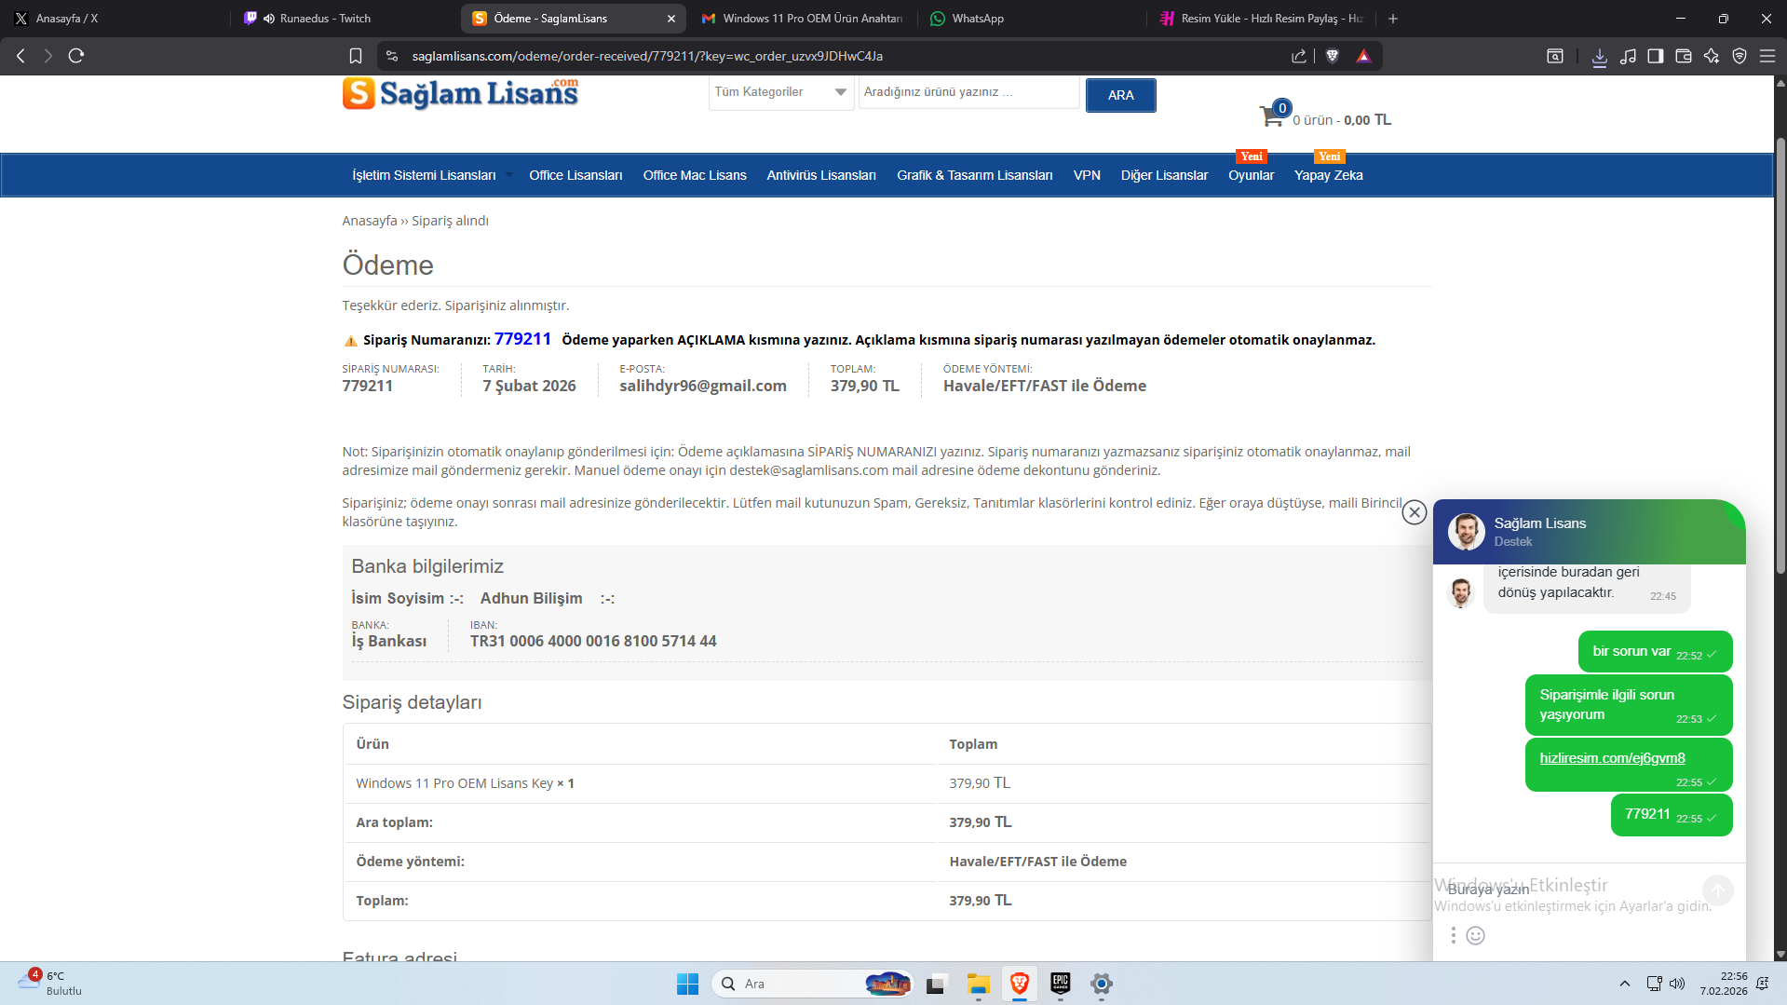1787x1005 pixels.
Task: Follow the Anasayfa breadcrumb link
Action: pos(370,221)
